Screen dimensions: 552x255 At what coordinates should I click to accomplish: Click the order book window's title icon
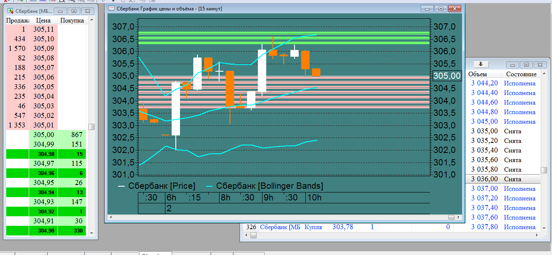click(10, 10)
